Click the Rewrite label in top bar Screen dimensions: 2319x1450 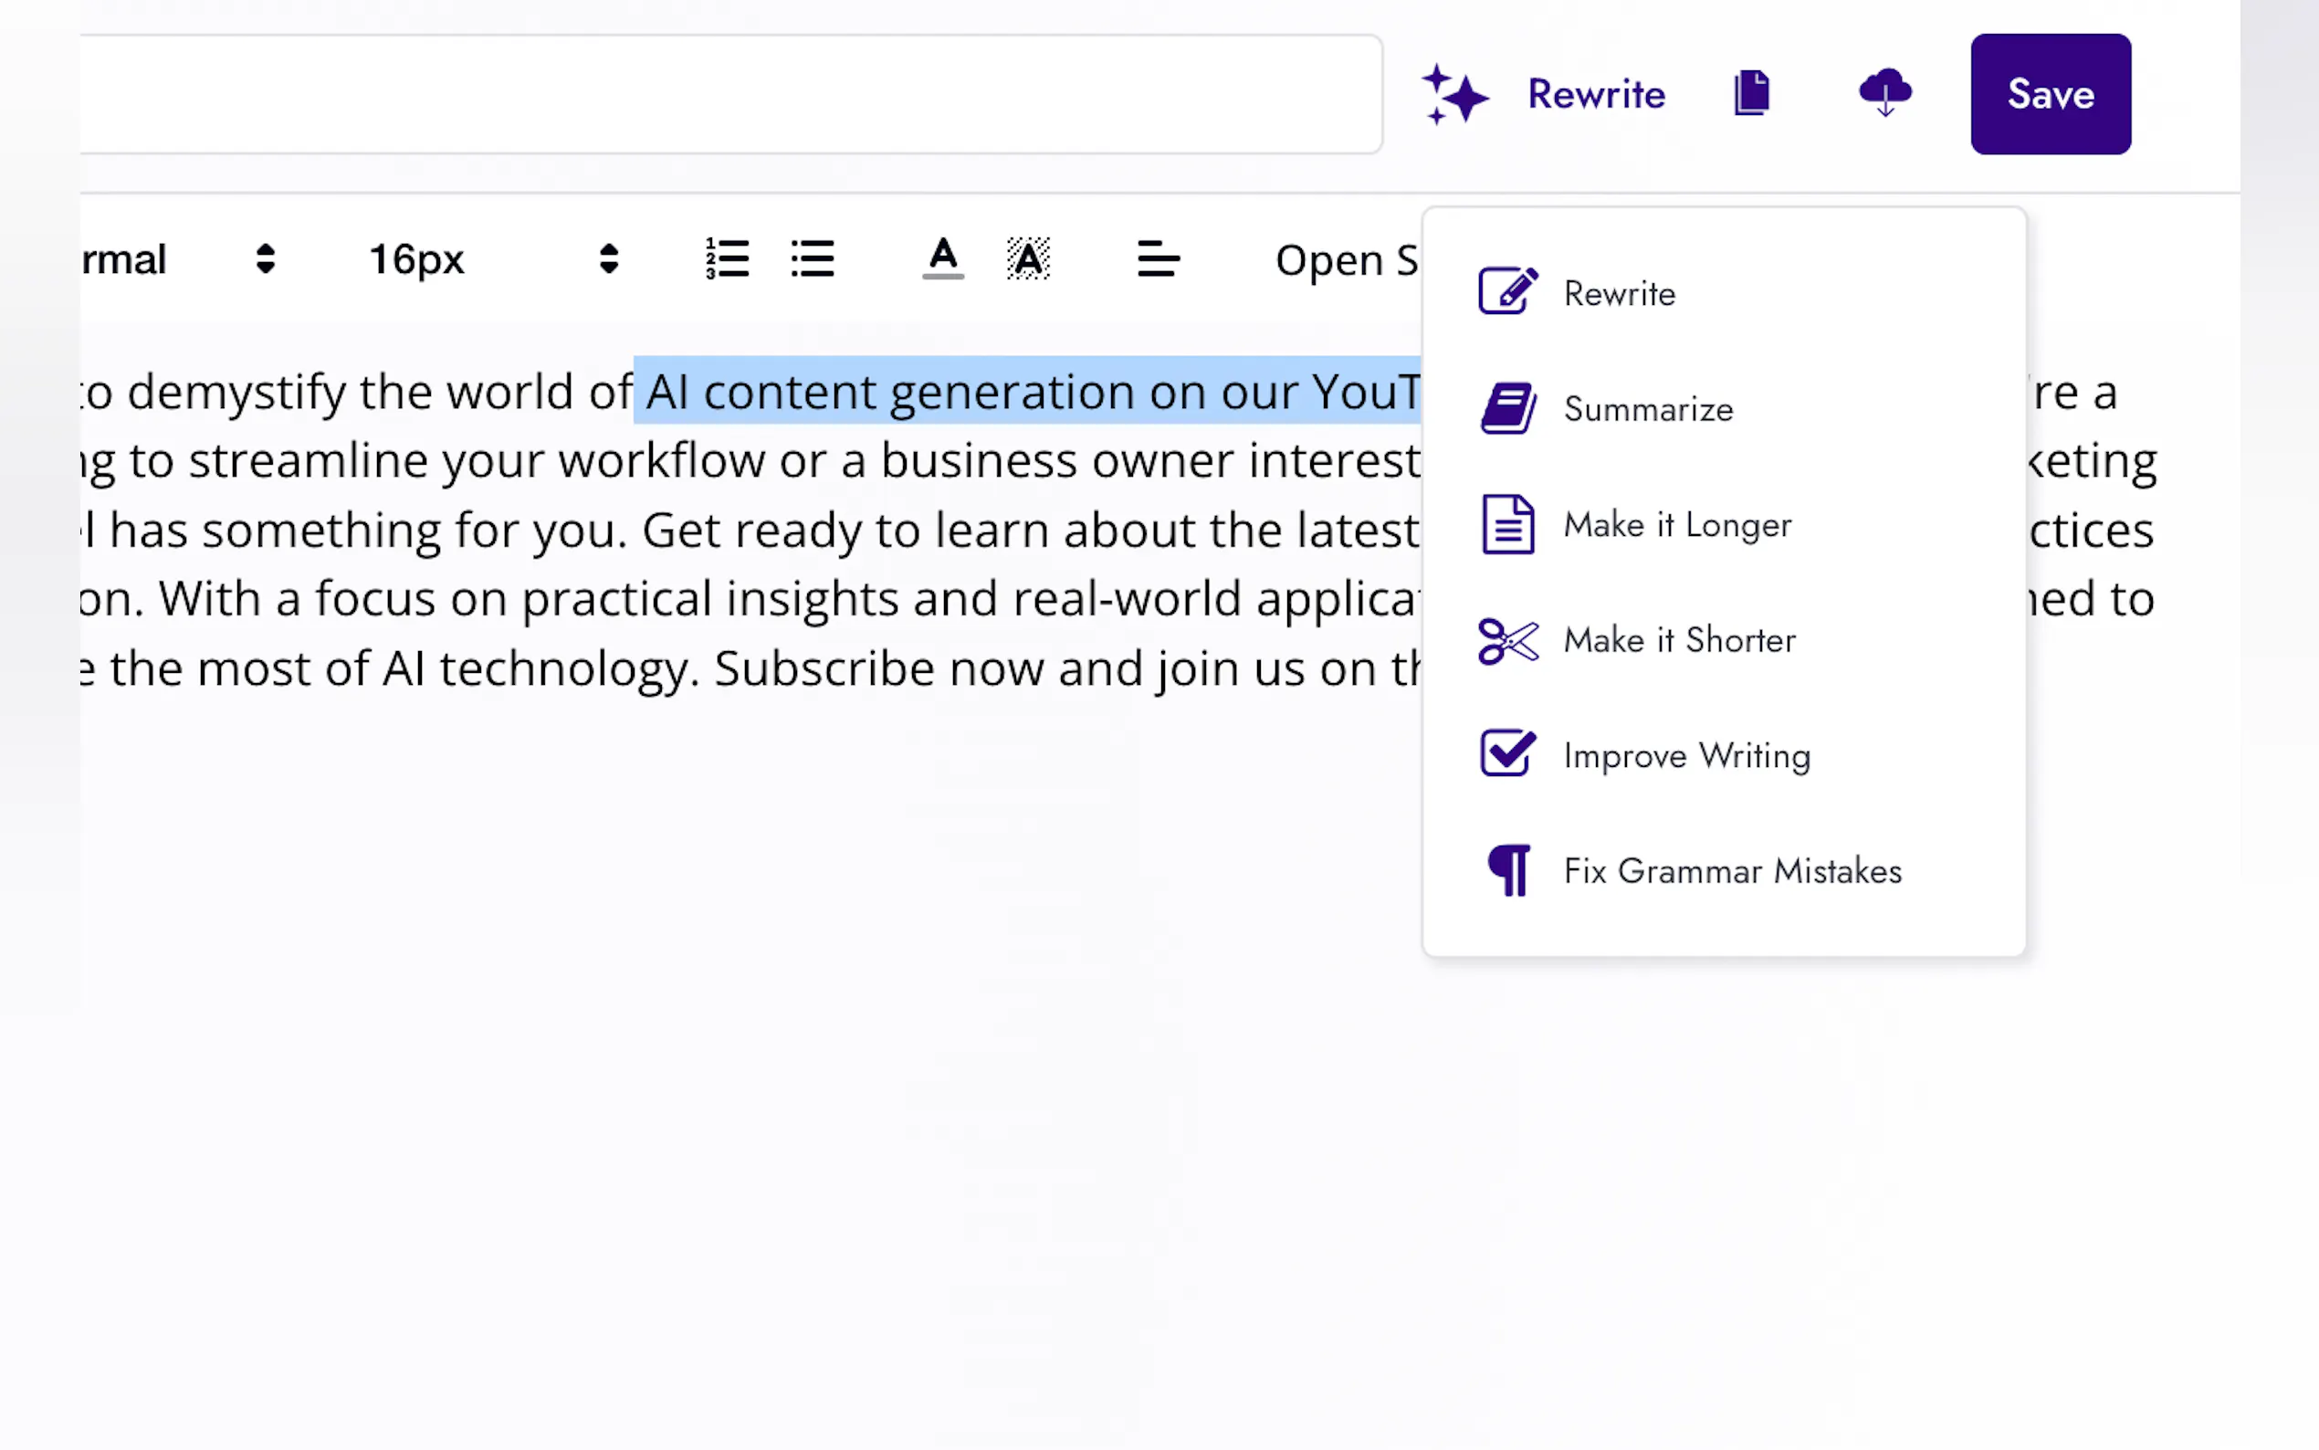tap(1596, 95)
